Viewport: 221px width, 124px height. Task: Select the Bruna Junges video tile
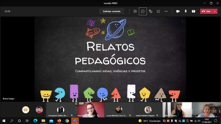[177, 110]
